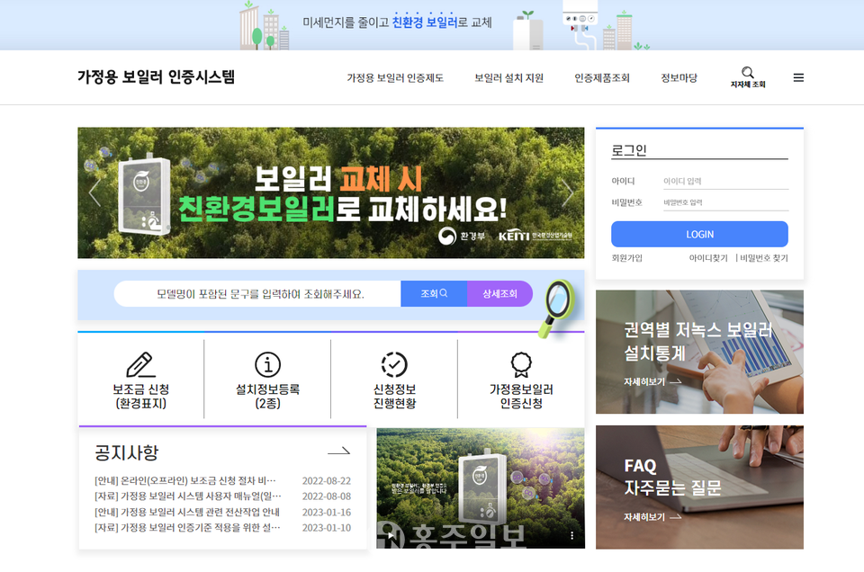This screenshot has width=864, height=572.
Task: Open the hamburger menu in header
Action: point(798,78)
